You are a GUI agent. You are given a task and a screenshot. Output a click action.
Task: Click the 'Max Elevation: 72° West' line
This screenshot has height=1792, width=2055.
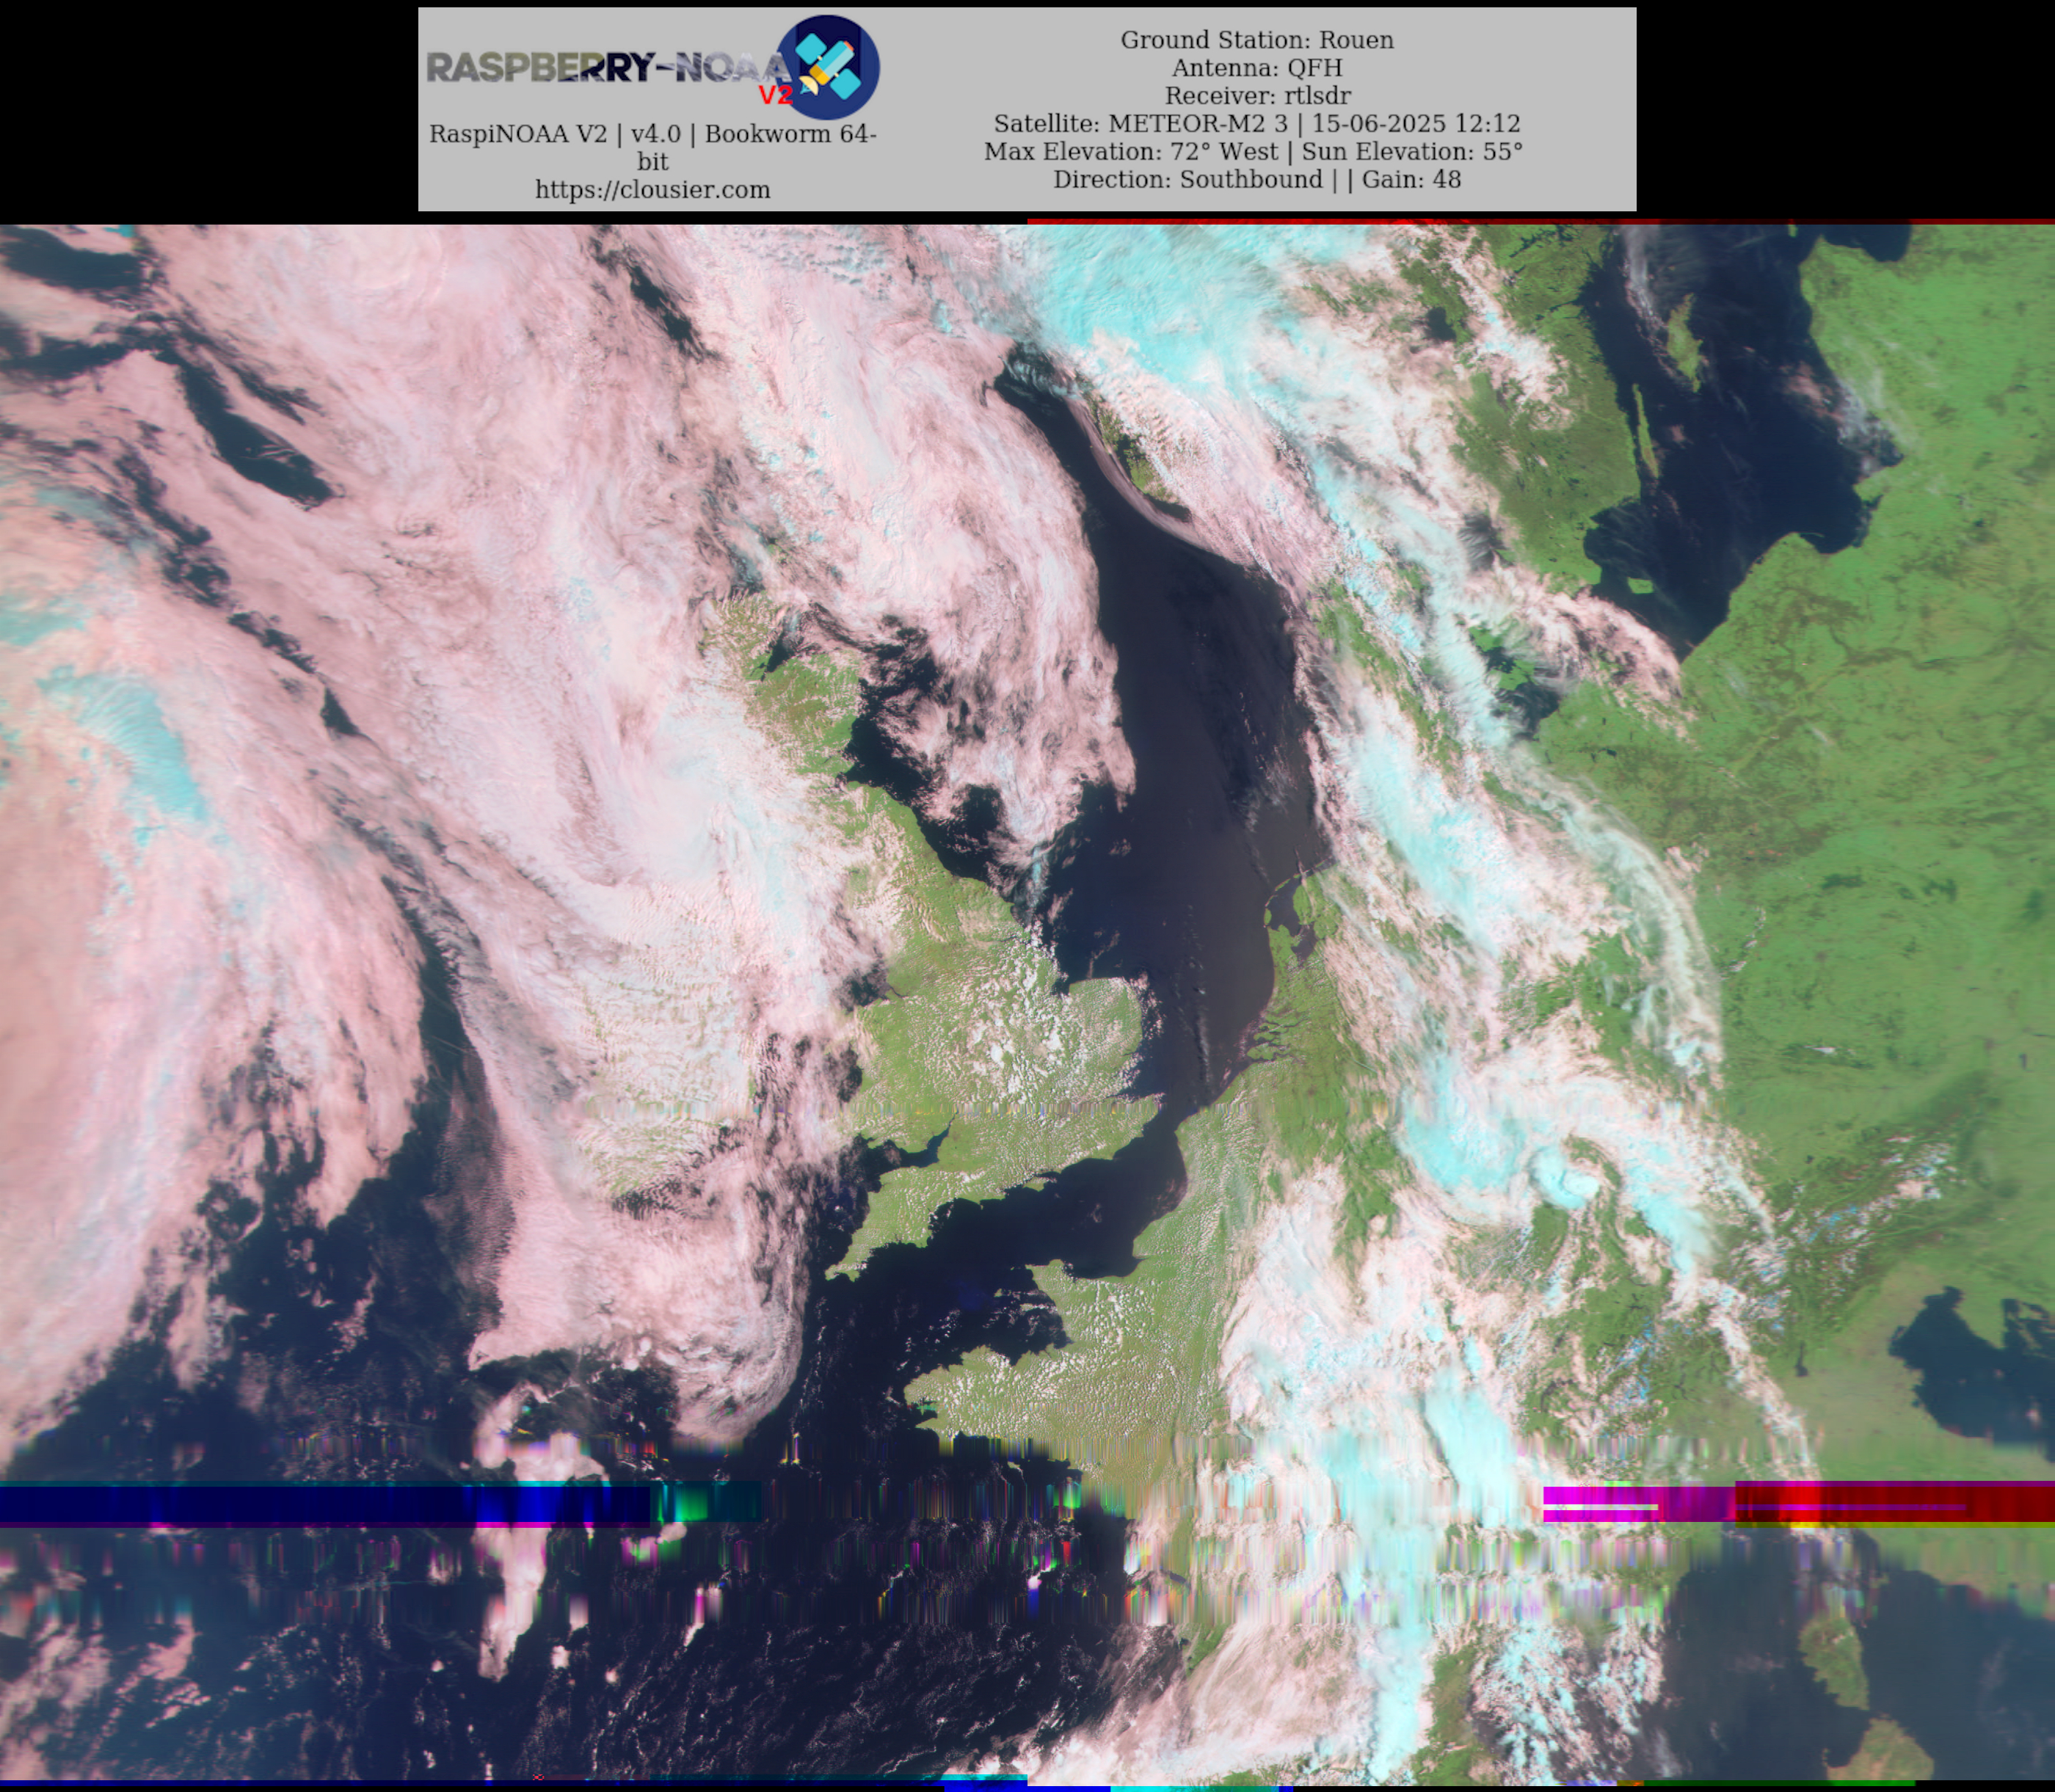[1253, 152]
